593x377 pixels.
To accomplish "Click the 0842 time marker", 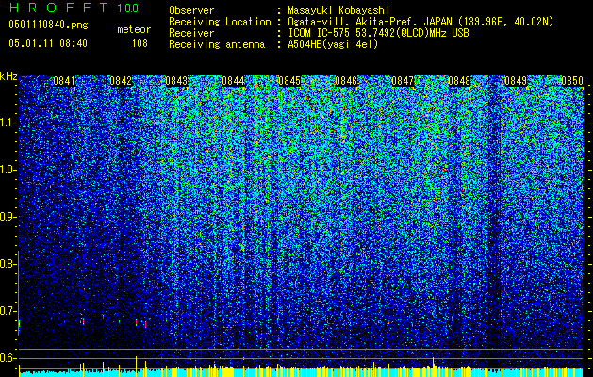I will 121,81.
